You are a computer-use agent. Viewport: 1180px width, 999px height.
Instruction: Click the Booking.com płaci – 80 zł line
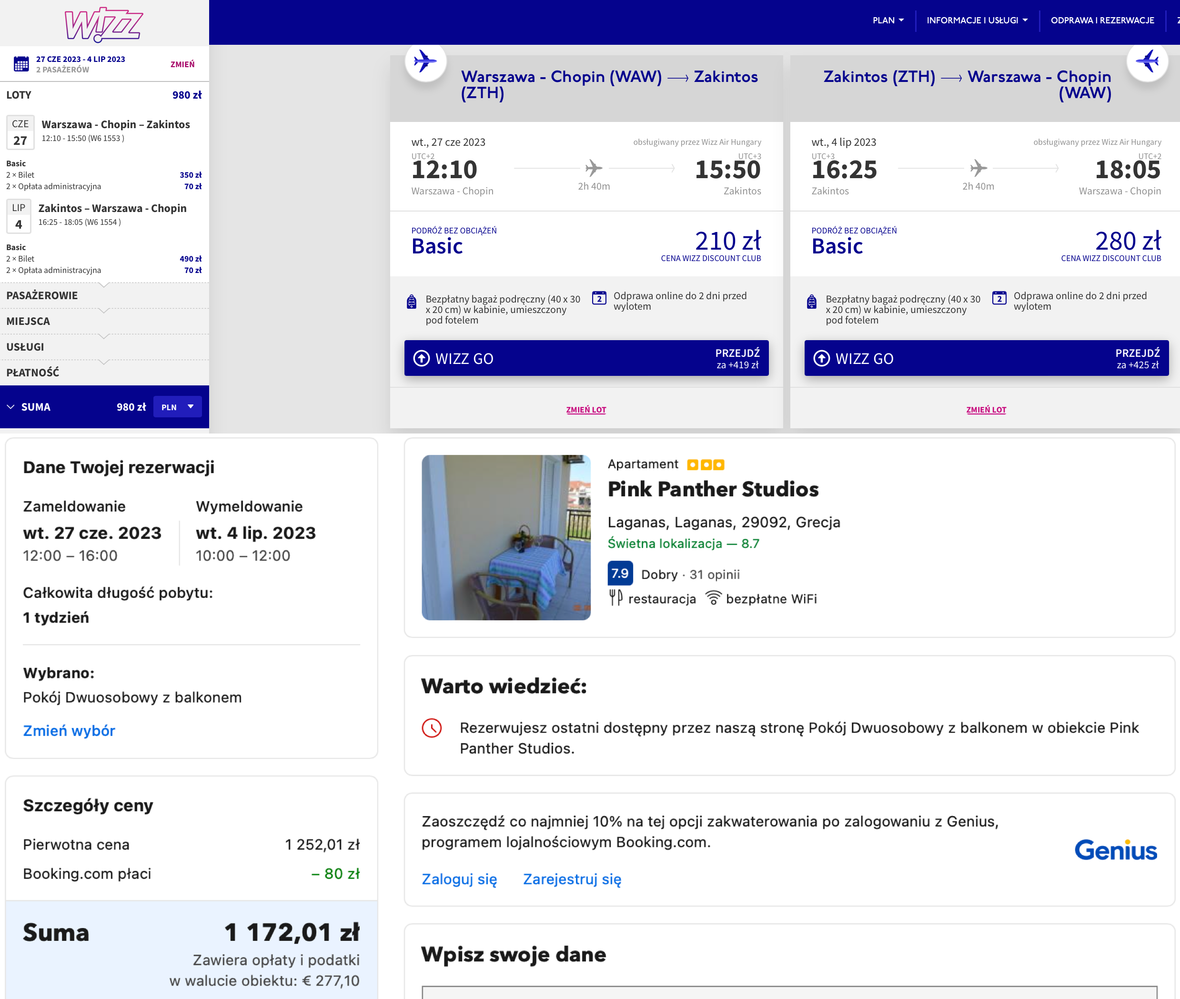tap(192, 874)
